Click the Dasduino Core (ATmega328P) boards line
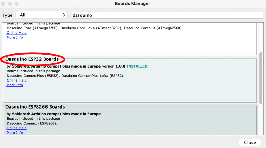266x148 pixels. [95, 28]
